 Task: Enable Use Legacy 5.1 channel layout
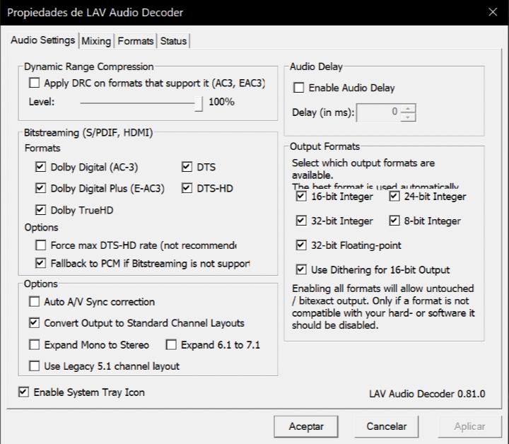tap(35, 366)
